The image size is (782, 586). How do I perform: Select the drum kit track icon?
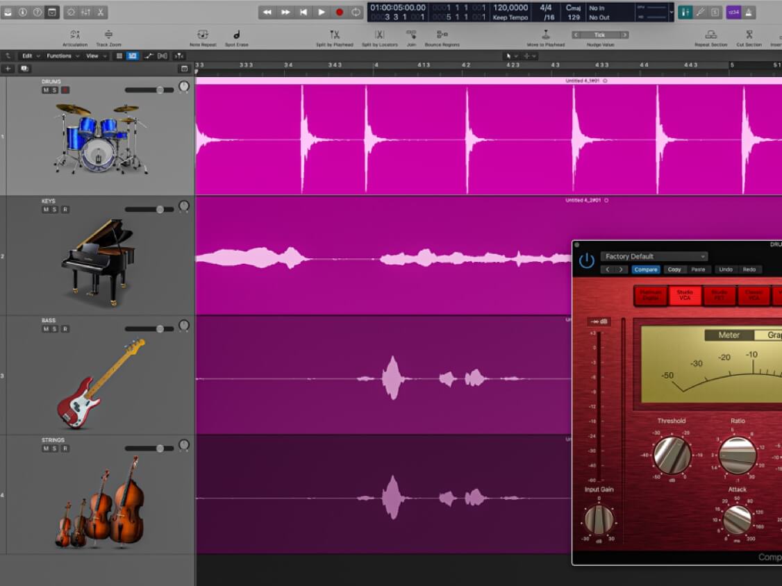click(x=101, y=138)
